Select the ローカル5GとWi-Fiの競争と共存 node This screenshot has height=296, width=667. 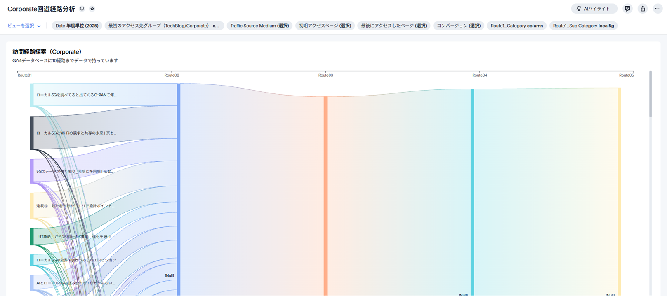coord(32,133)
